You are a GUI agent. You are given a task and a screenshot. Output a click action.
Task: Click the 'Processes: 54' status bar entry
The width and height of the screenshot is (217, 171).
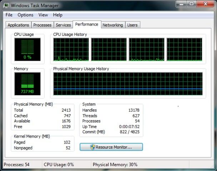tap(16, 165)
